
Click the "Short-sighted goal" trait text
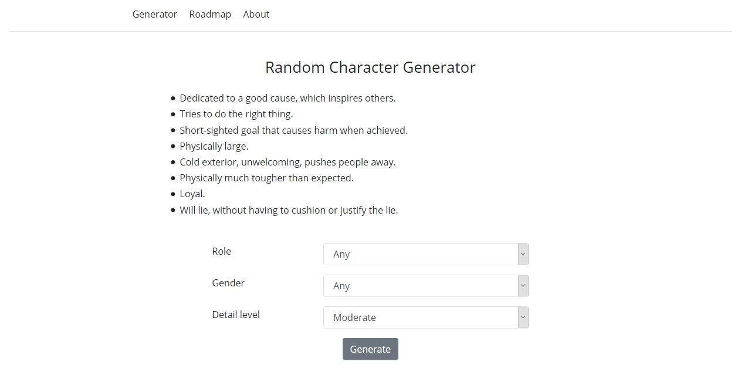293,130
